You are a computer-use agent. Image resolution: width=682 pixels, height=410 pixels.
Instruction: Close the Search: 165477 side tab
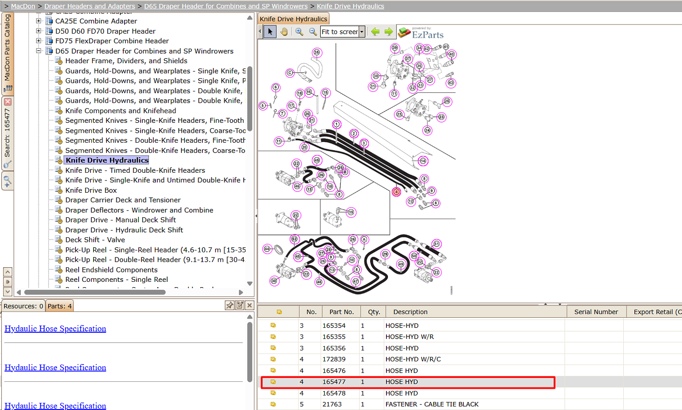(x=8, y=102)
